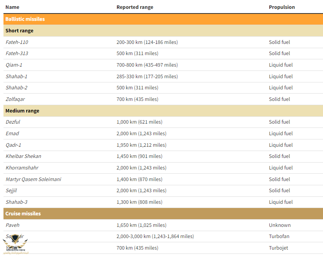Click the Unknown propulsion cell for Paveh
The height and width of the screenshot is (255, 323).
280,225
